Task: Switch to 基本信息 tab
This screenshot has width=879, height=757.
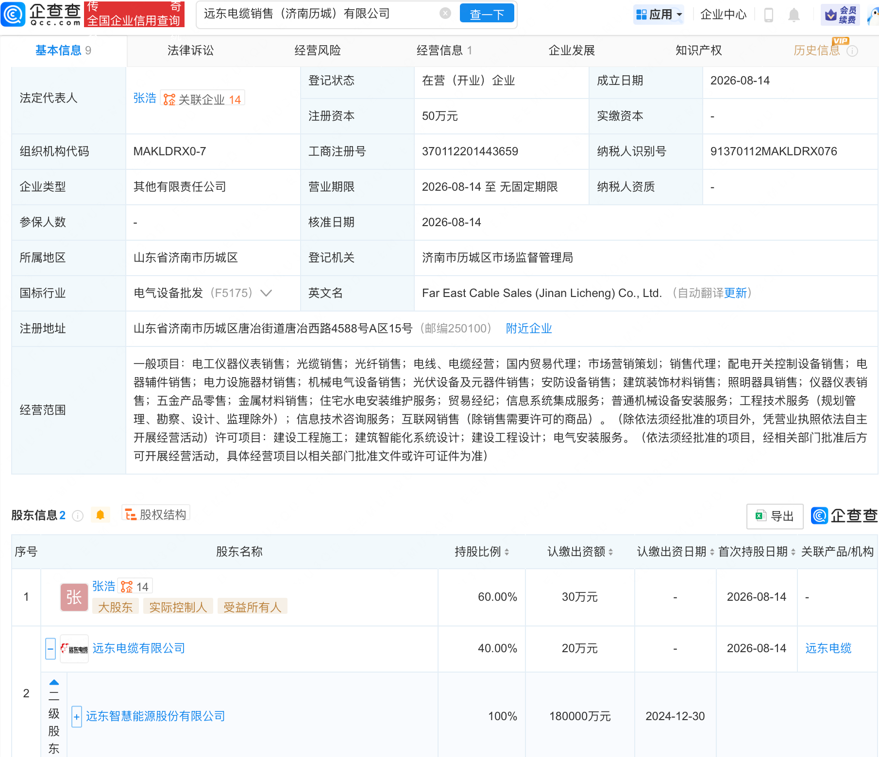Action: (63, 50)
